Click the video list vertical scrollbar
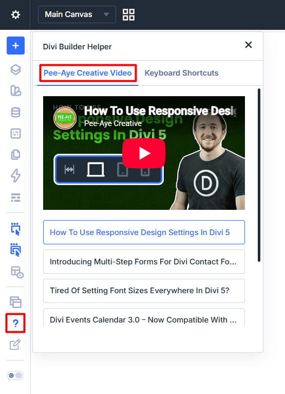285x394 pixels. tap(259, 175)
